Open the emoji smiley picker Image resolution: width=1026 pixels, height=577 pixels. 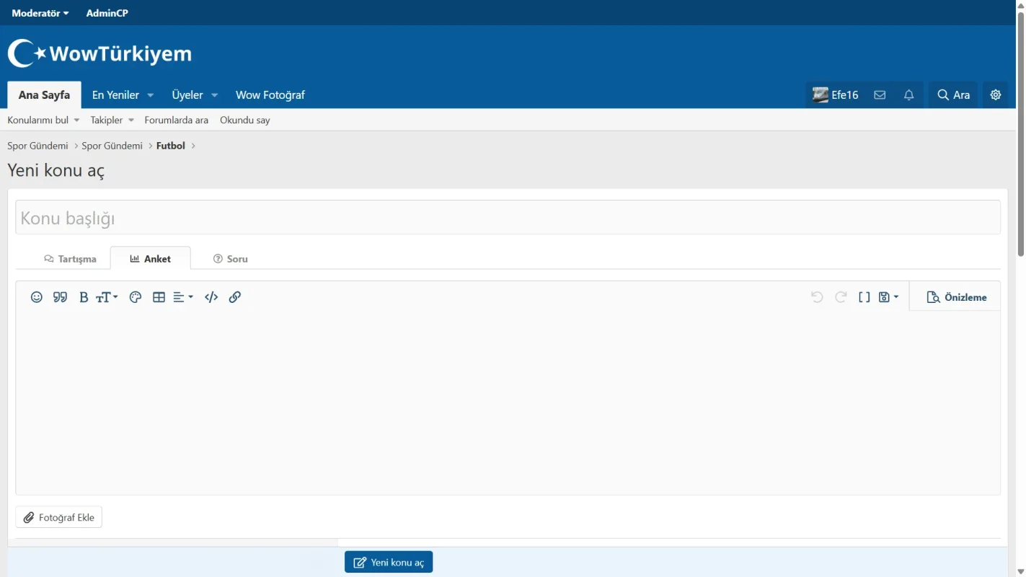pos(37,297)
